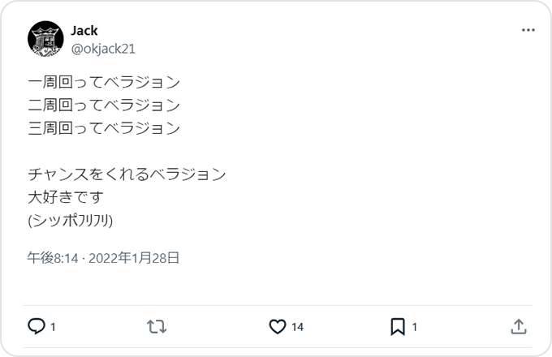Reply to the tweet via speech bubble icon
This screenshot has width=552, height=357.
[x=36, y=326]
